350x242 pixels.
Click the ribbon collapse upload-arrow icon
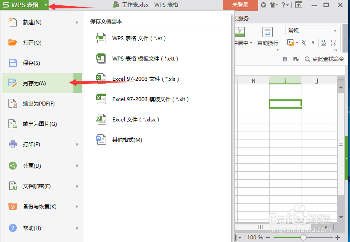(x=299, y=5)
